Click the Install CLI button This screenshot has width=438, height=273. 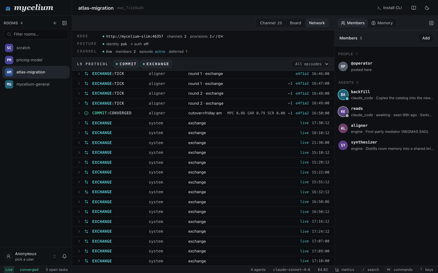[x=389, y=8]
